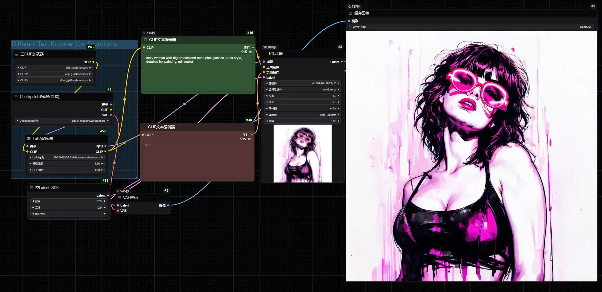Image resolution: width=602 pixels, height=292 pixels.
Task: Increase 宽度 value with right arrow
Action: (x=105, y=201)
